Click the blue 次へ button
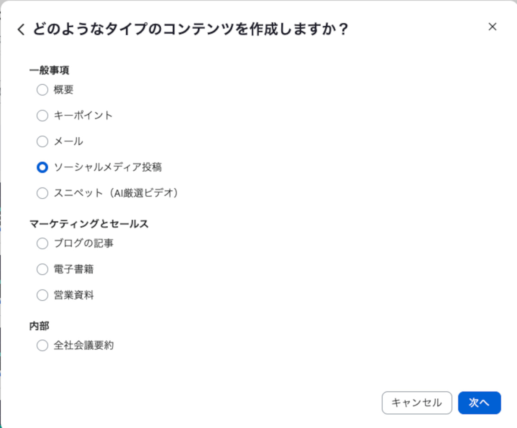 (x=479, y=403)
